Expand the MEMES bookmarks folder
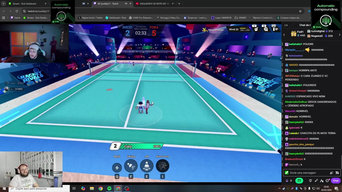 click(240, 18)
